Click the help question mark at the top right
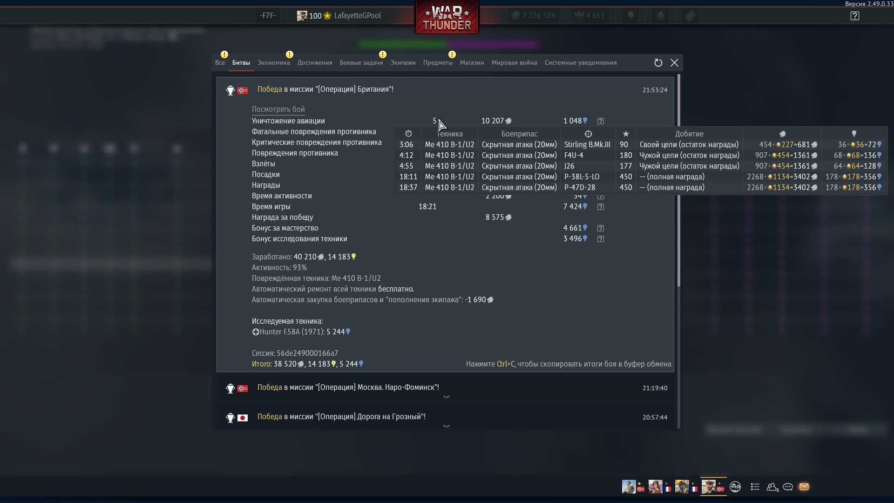Image resolution: width=894 pixels, height=503 pixels. coord(854,16)
